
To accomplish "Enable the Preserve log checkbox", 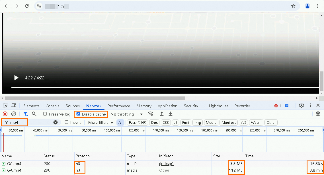I will (45, 114).
